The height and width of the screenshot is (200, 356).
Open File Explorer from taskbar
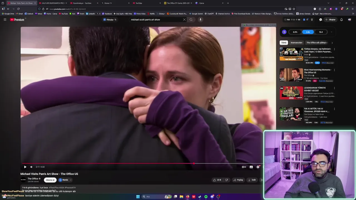click(x=181, y=197)
